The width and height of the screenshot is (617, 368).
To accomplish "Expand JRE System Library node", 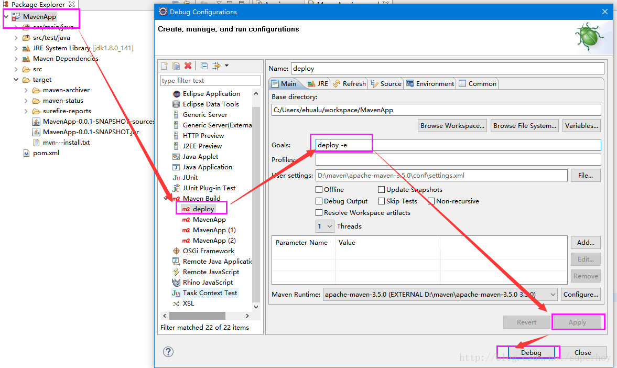I will (x=16, y=48).
